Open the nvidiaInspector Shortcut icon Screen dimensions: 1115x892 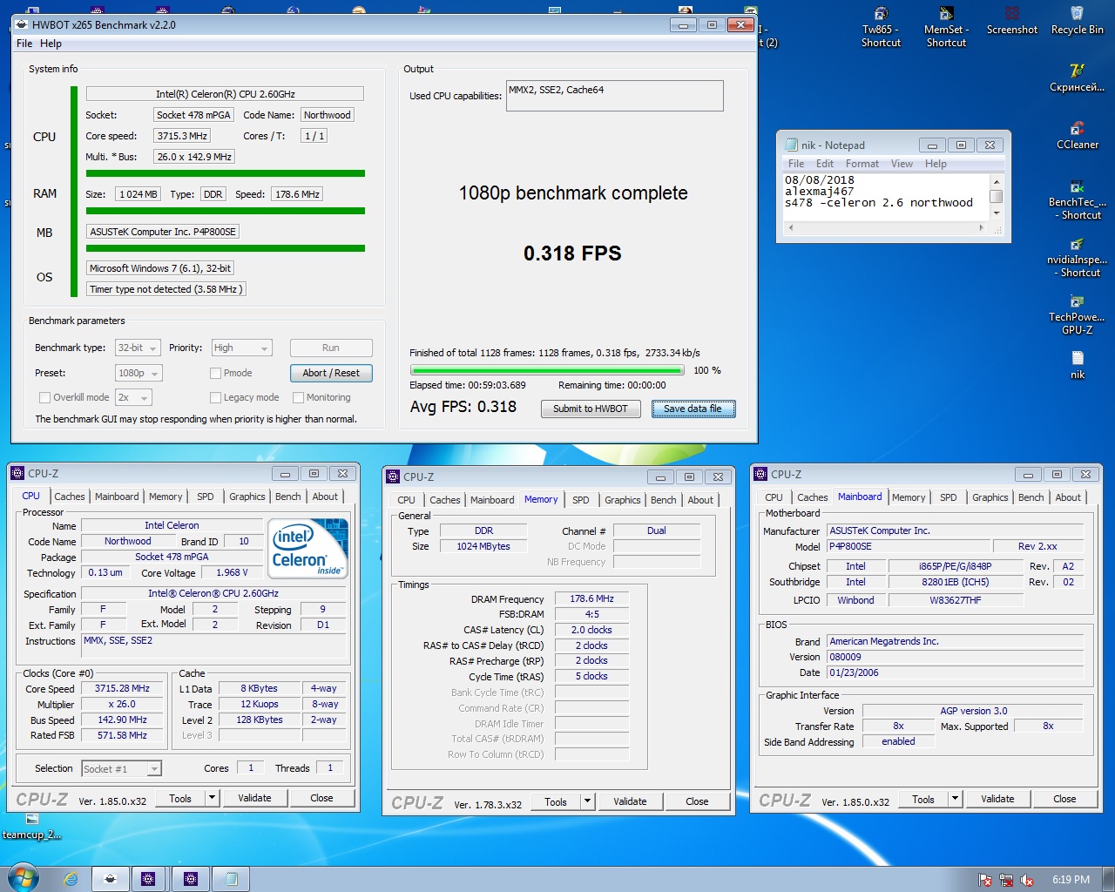(1077, 257)
